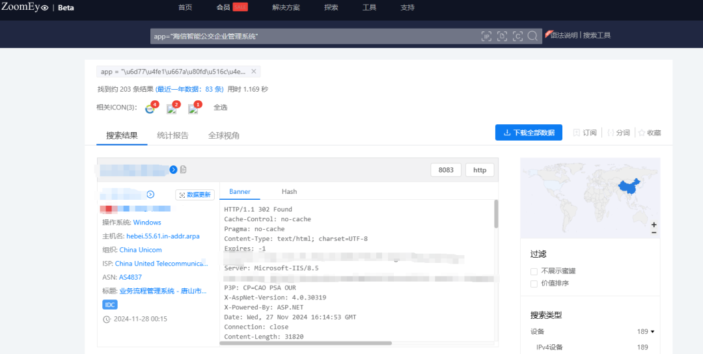Select related icon with badge 2

171,109
